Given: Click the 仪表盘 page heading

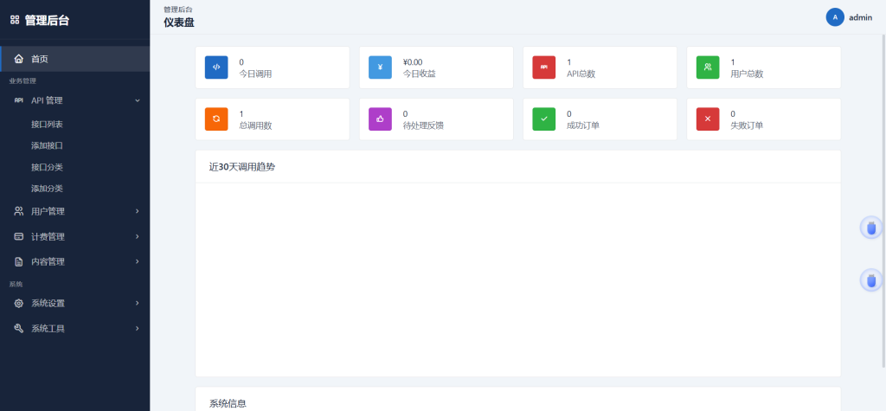Looking at the screenshot, I should point(179,22).
